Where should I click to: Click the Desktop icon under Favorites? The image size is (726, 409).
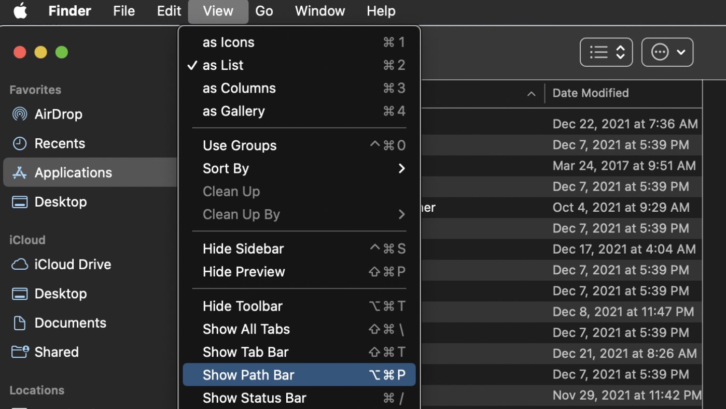tap(20, 202)
